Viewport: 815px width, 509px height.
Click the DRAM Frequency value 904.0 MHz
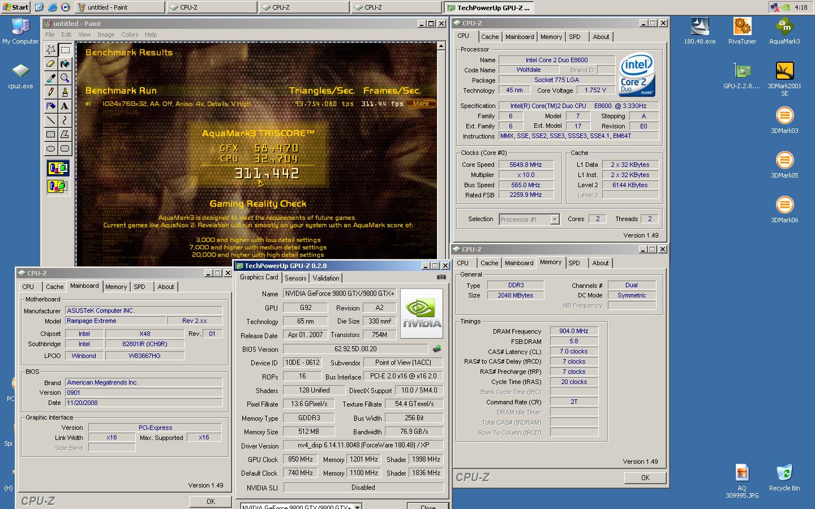click(x=574, y=331)
